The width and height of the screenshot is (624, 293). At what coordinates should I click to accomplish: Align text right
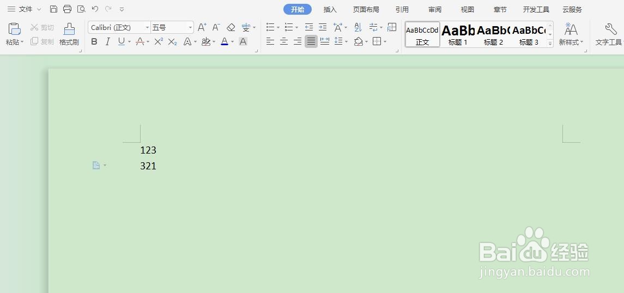point(297,41)
